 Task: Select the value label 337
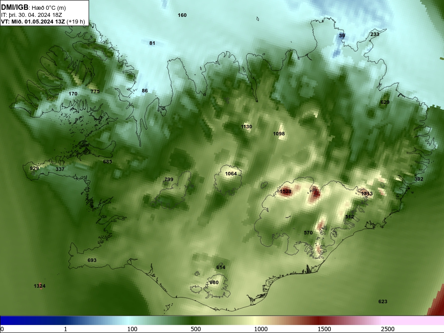click(60, 169)
